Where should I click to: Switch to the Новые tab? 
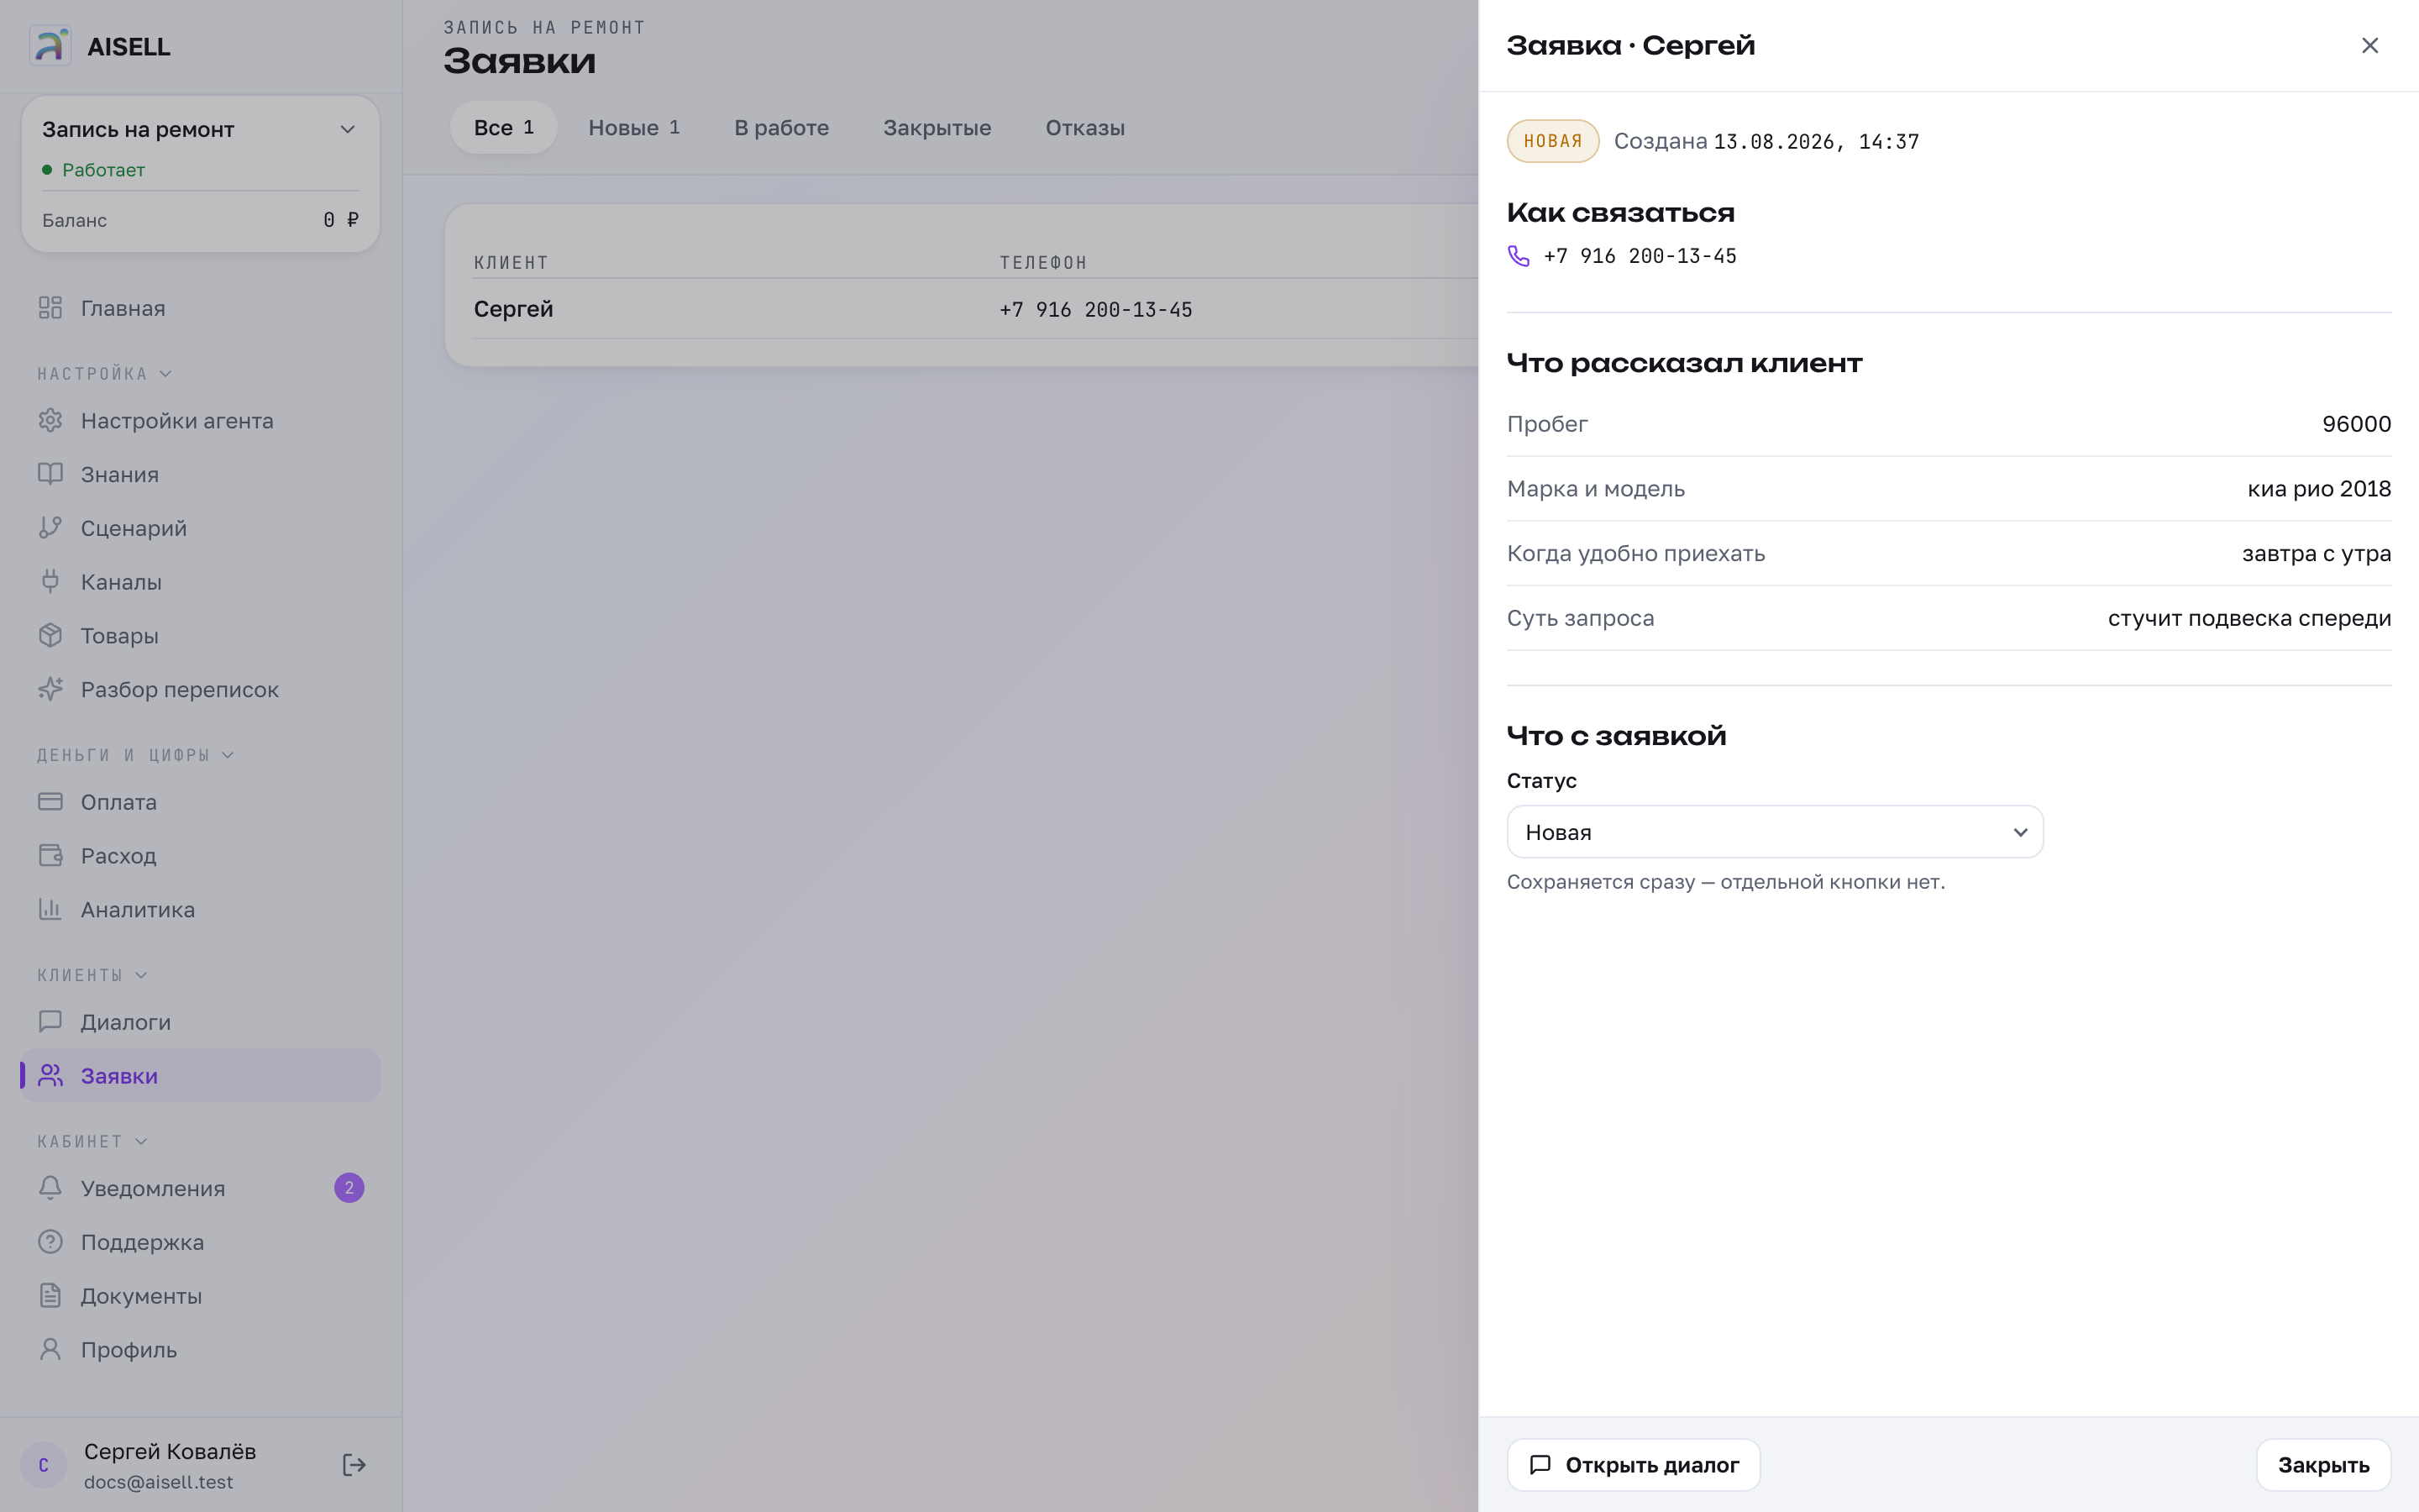click(x=634, y=128)
